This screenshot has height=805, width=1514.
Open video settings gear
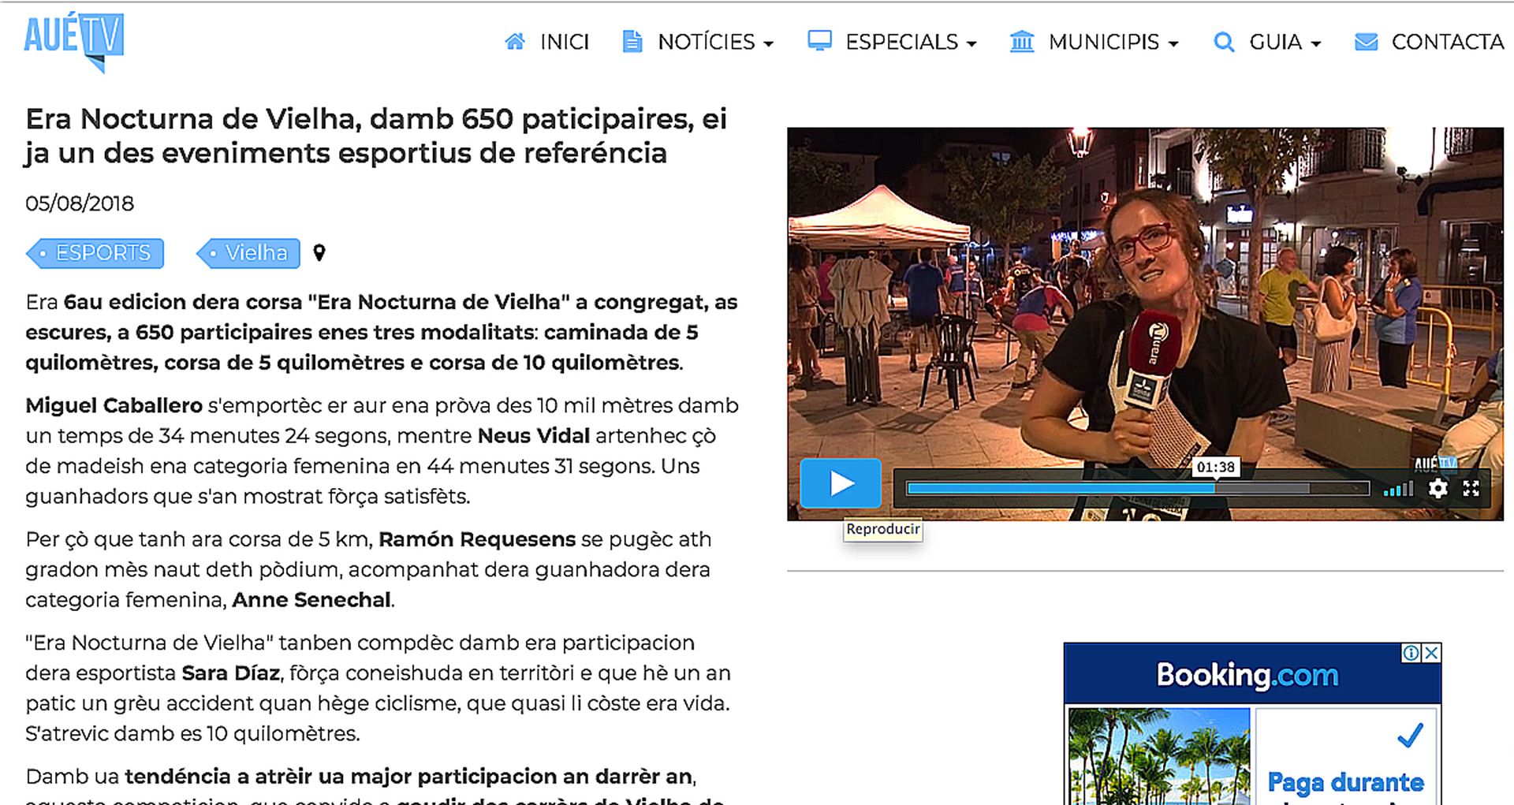1438,489
